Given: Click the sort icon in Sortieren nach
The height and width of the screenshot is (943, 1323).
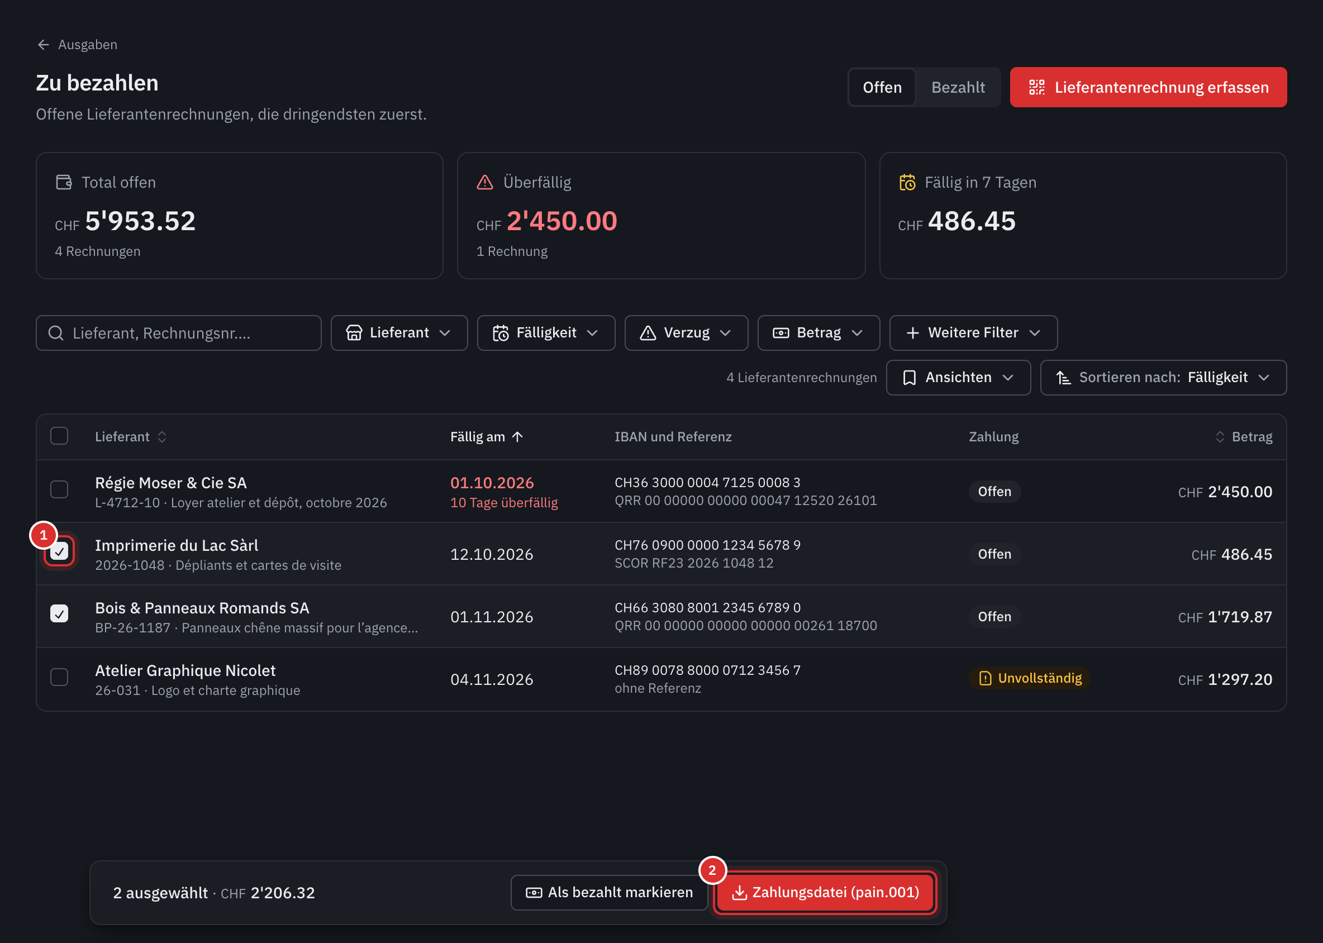Looking at the screenshot, I should tap(1063, 378).
